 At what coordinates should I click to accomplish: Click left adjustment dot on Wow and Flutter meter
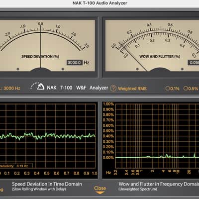point(137,69)
